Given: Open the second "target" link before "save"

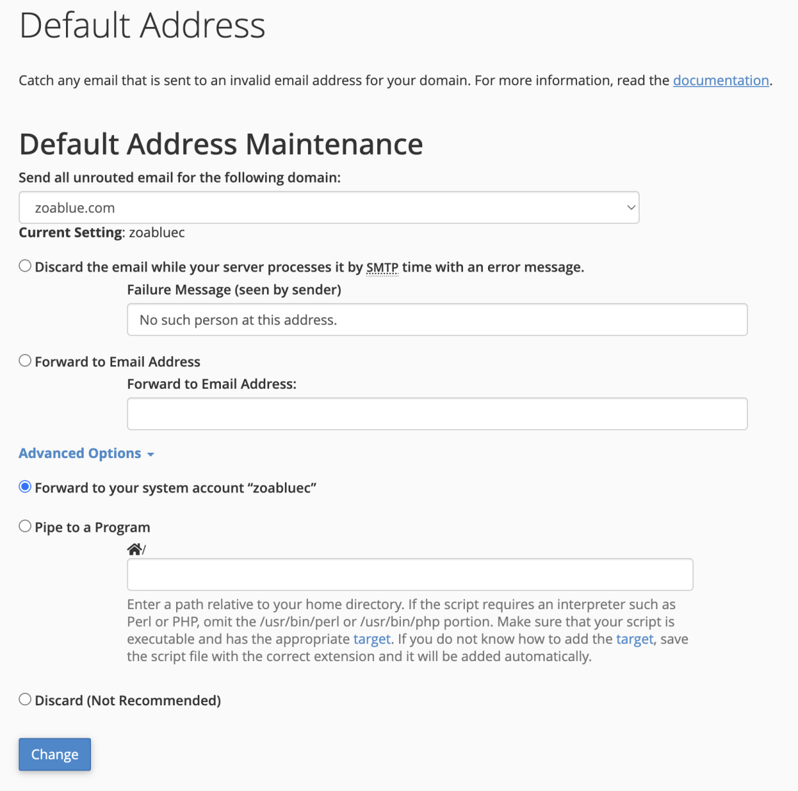Looking at the screenshot, I should click(x=634, y=639).
